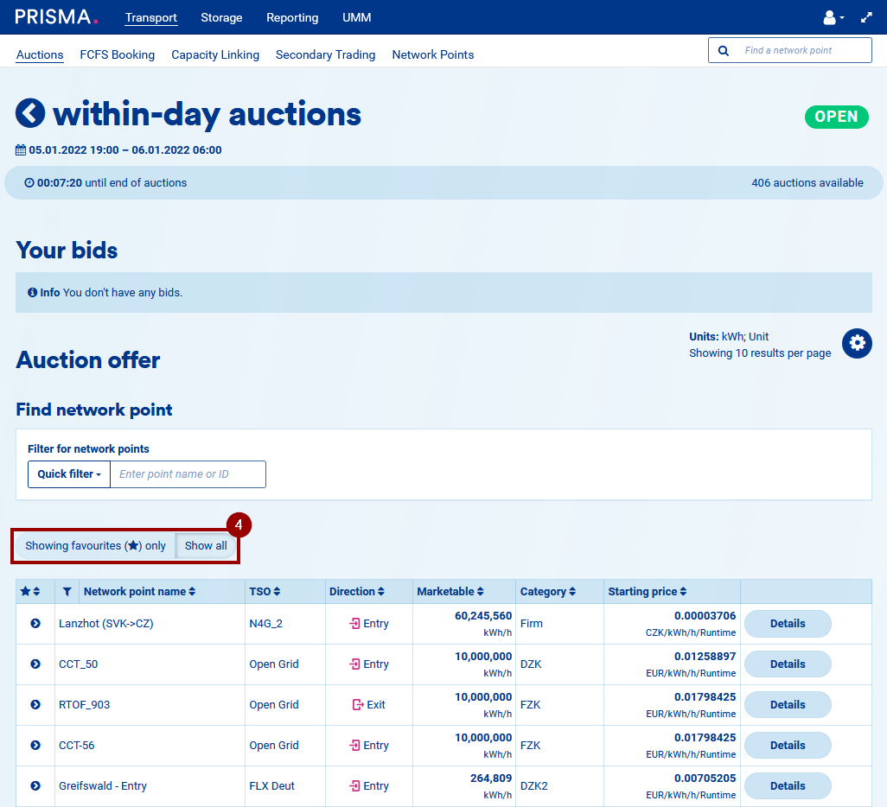Open the user account dropdown
This screenshot has height=807, width=887.
click(833, 17)
